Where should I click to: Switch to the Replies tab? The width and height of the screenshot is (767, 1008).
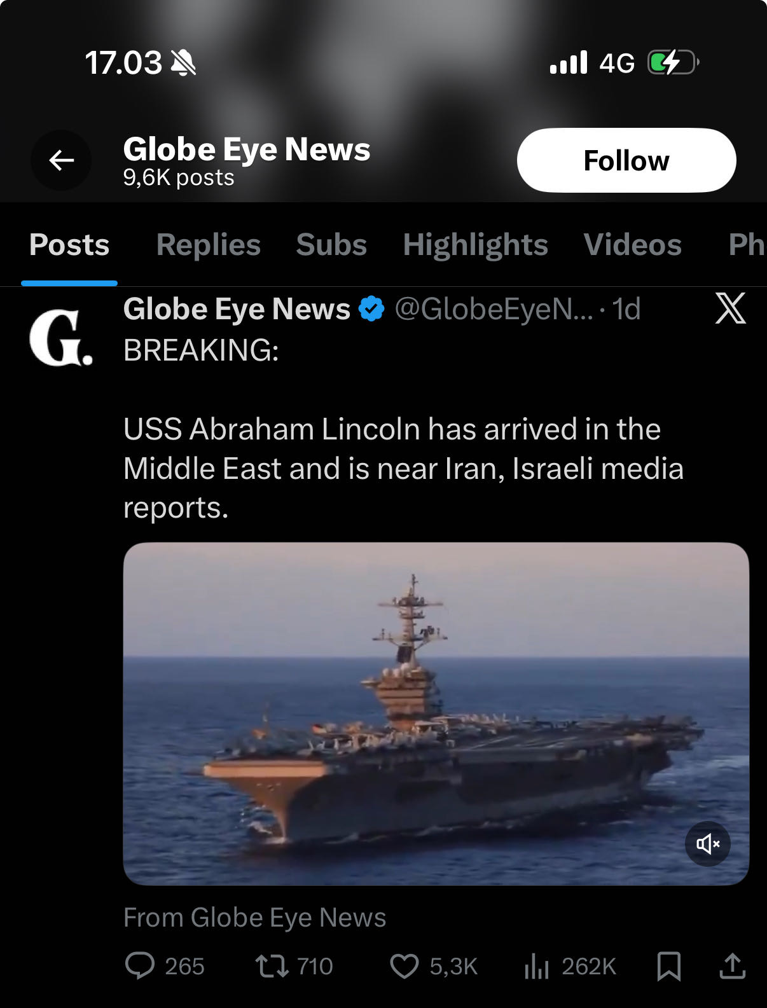pyautogui.click(x=209, y=245)
